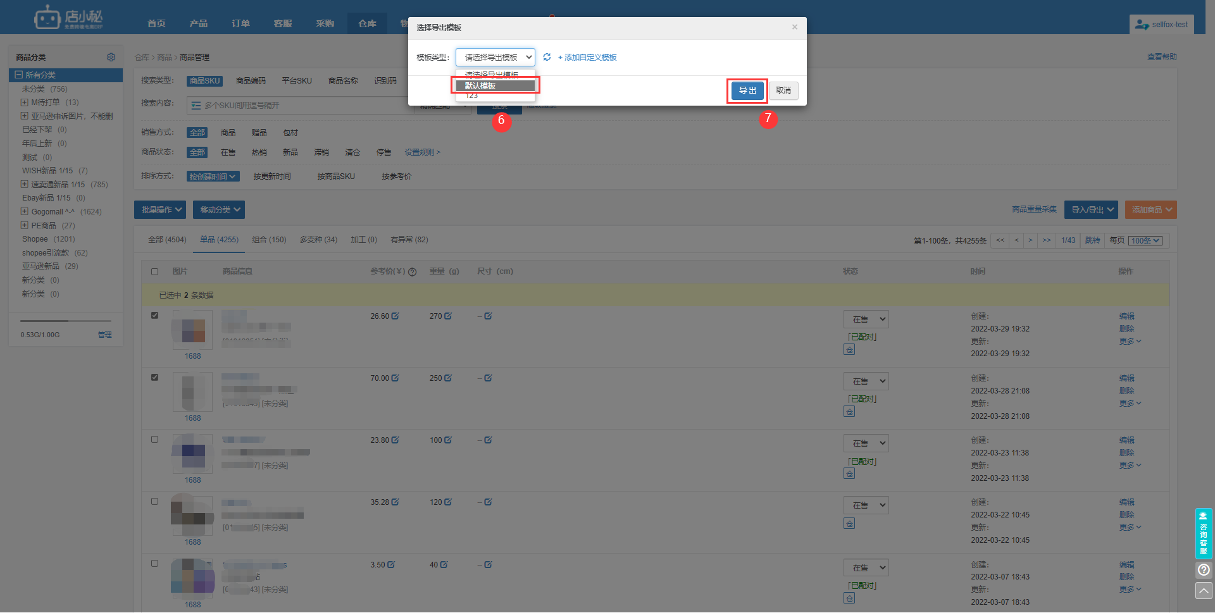Edit the 100 gram weight
Image resolution: width=1215 pixels, height=613 pixels.
click(x=447, y=440)
